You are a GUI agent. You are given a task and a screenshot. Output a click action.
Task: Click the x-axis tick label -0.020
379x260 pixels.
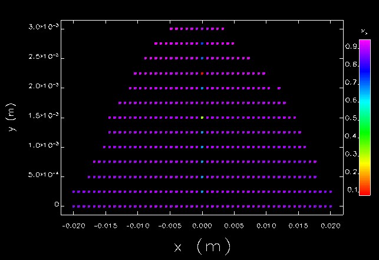(x=73, y=225)
